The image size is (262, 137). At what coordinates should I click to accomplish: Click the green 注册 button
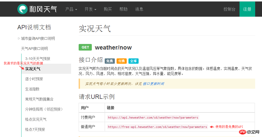(247, 9)
